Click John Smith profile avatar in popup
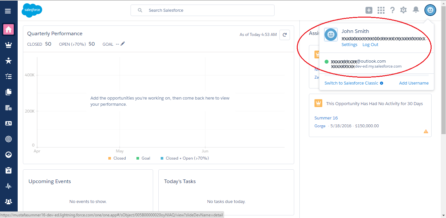 pos(331,35)
